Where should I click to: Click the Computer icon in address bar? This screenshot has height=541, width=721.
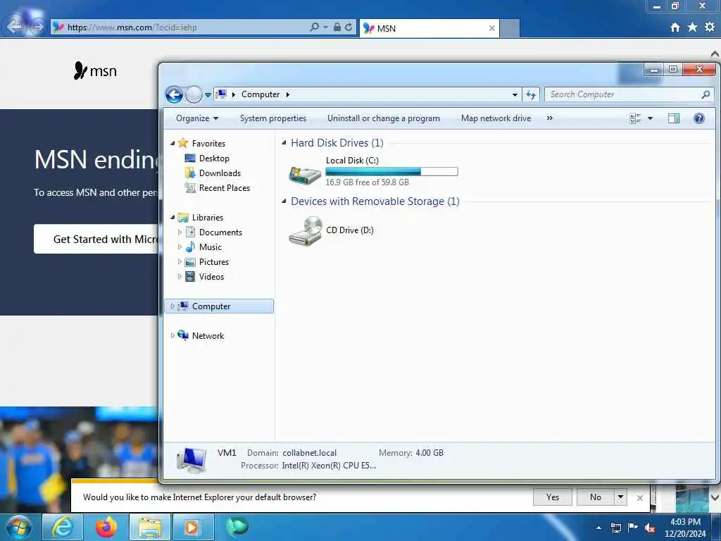point(221,94)
